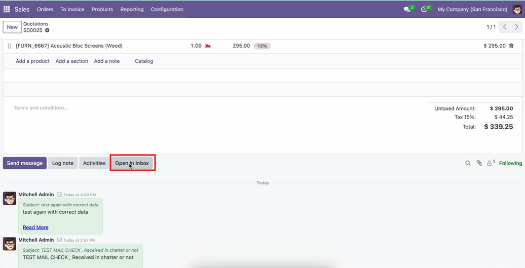Go to the previous record arrow
The width and height of the screenshot is (525, 268).
coord(505,27)
